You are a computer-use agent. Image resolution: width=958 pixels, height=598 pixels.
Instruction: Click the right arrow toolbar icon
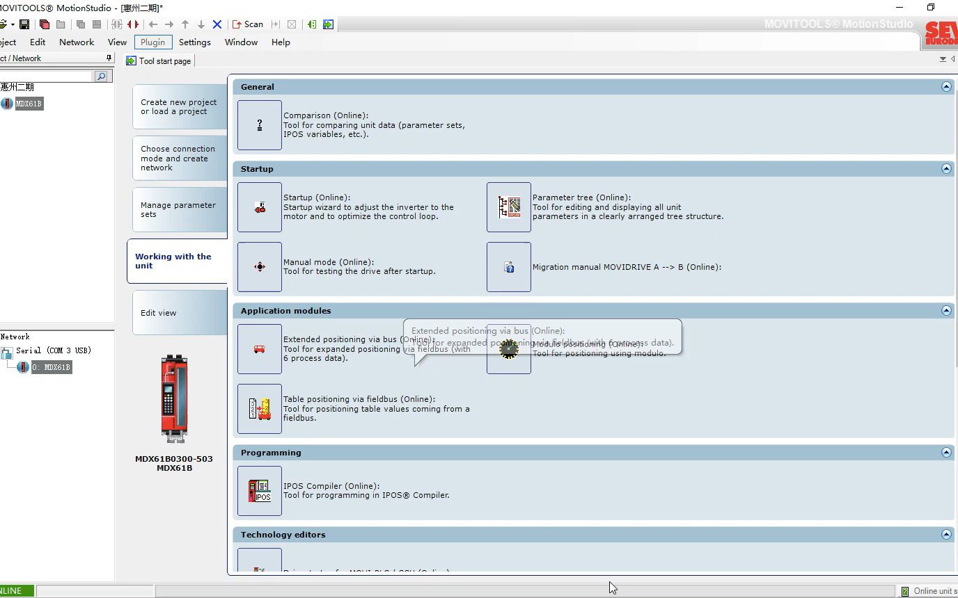169,24
